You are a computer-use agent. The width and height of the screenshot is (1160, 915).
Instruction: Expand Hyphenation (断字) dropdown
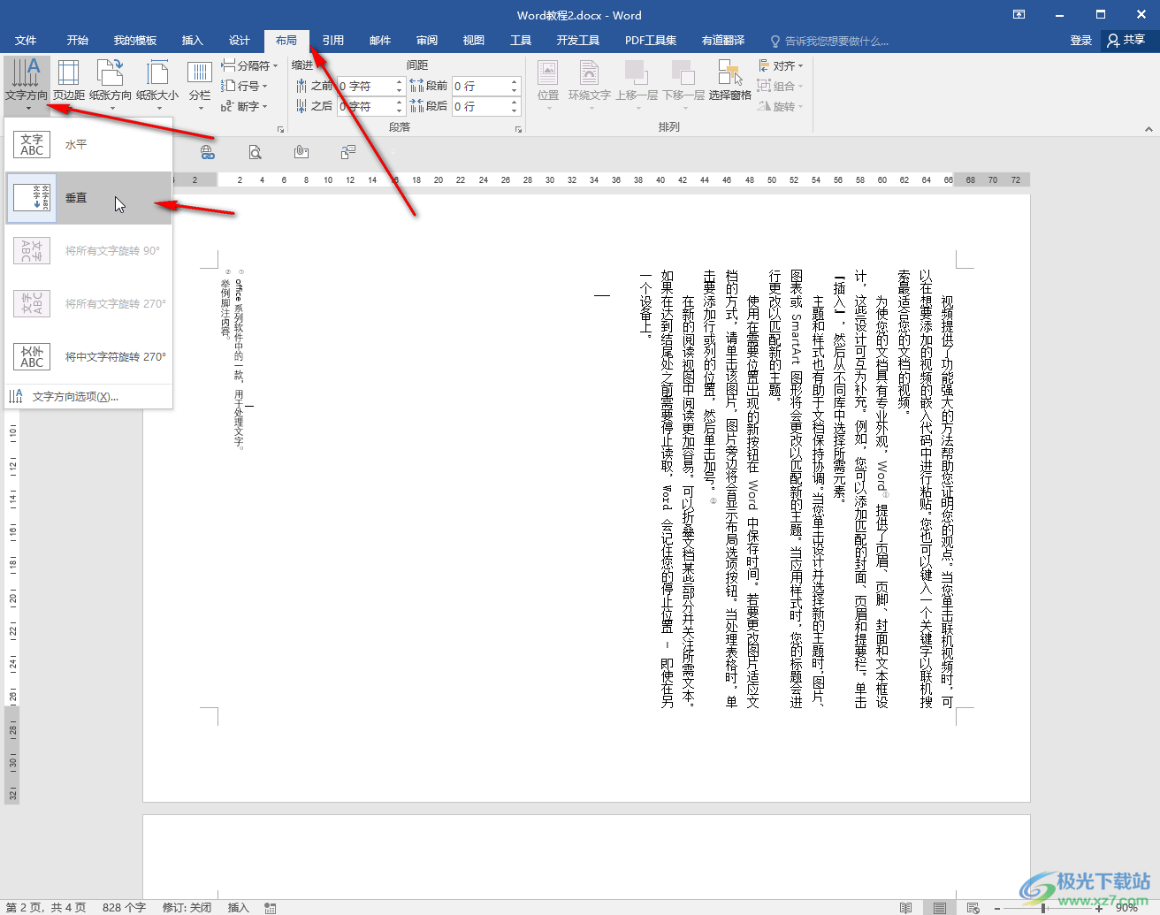tap(245, 106)
